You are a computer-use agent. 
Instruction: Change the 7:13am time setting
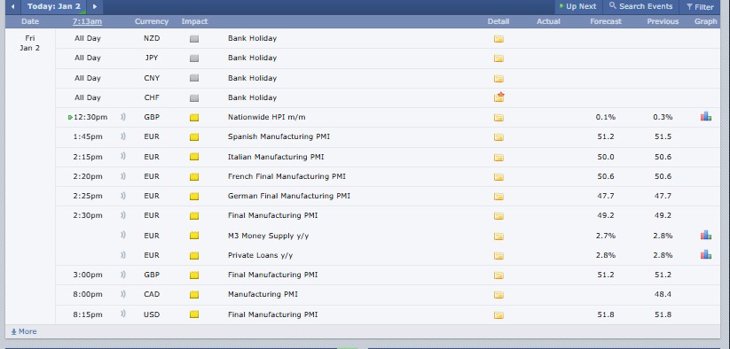pos(87,21)
